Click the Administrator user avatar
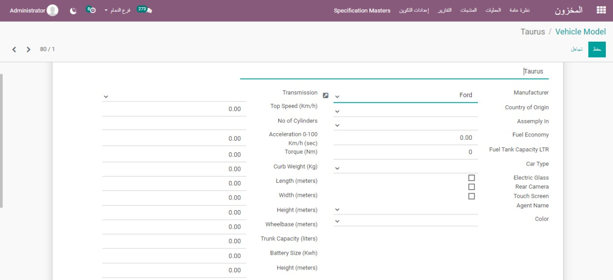The width and height of the screenshot is (613, 280). click(x=53, y=11)
